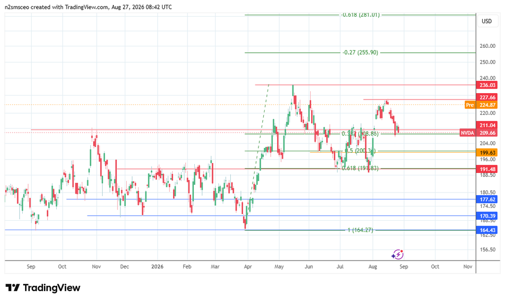Click the 250.00 price axis value
This screenshot has height=302, width=505.
[x=487, y=62]
